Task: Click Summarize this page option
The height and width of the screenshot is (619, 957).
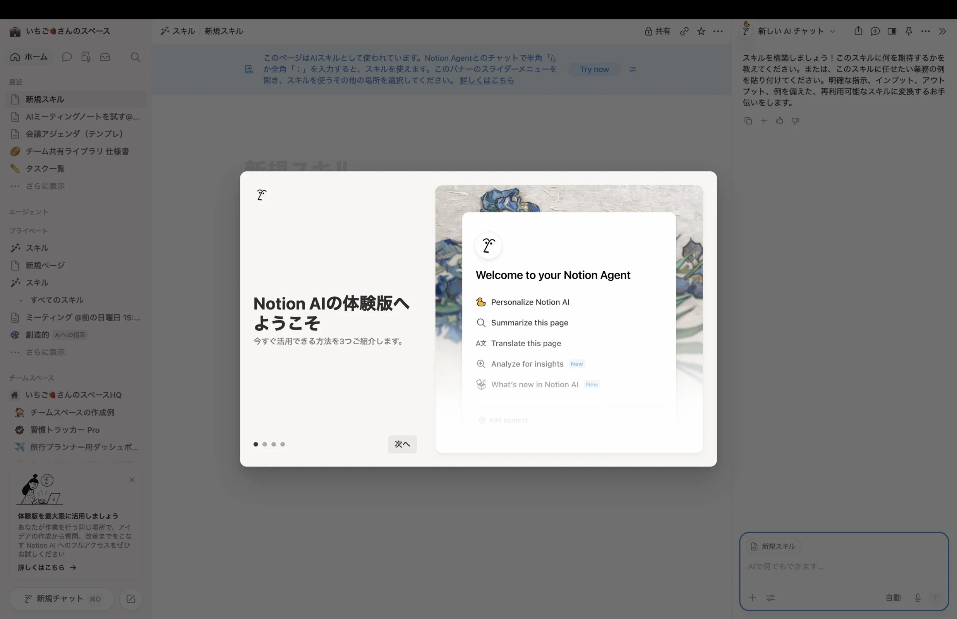Action: click(x=522, y=322)
